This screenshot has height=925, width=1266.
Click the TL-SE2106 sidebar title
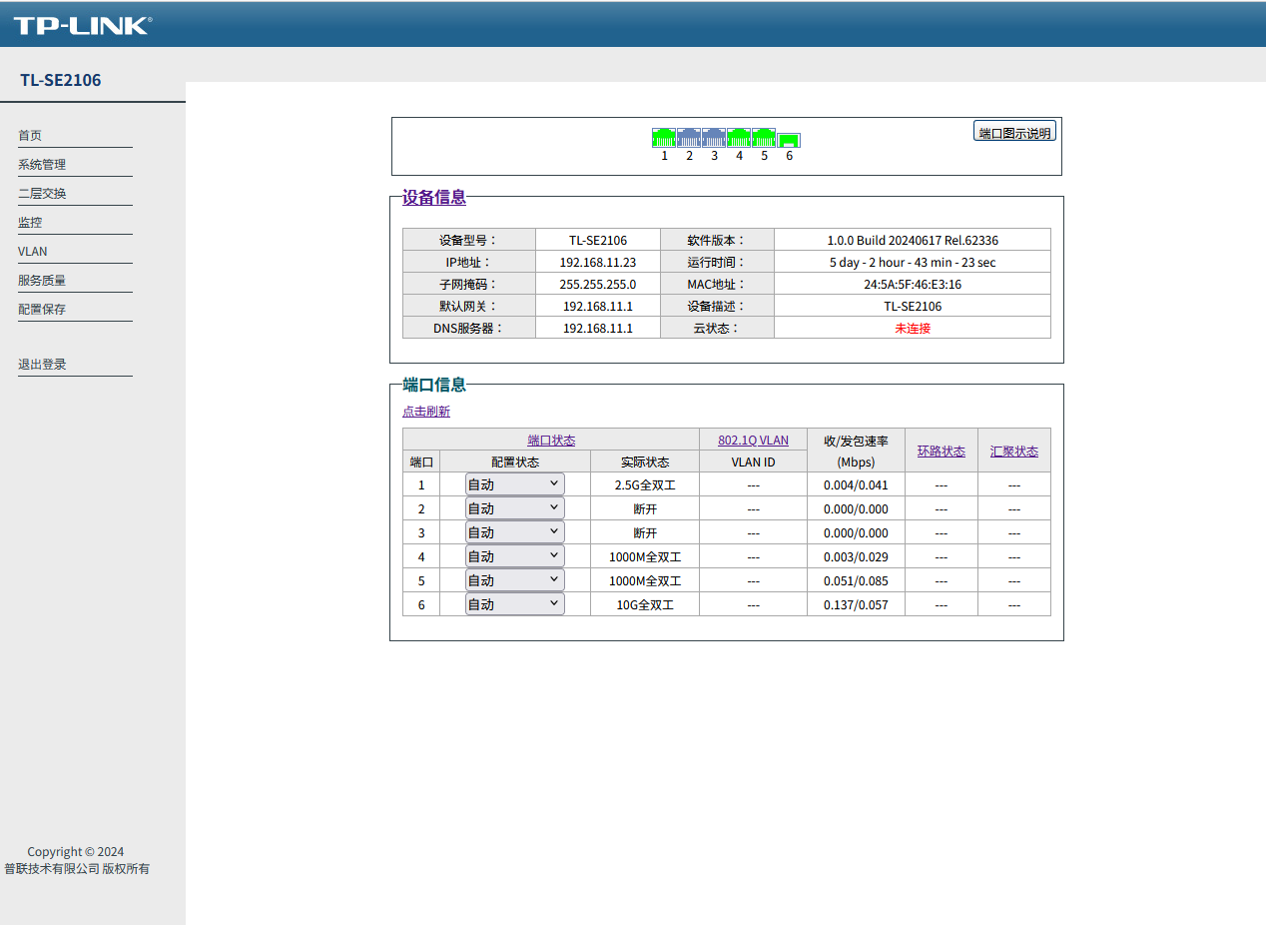tap(61, 80)
